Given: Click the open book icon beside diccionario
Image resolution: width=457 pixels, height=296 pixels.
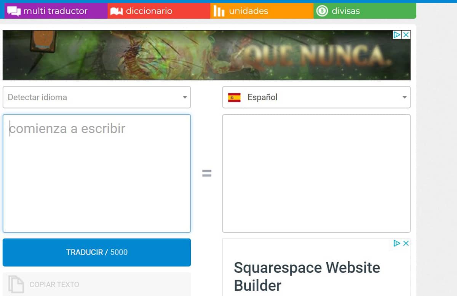Looking at the screenshot, I should pos(115,11).
